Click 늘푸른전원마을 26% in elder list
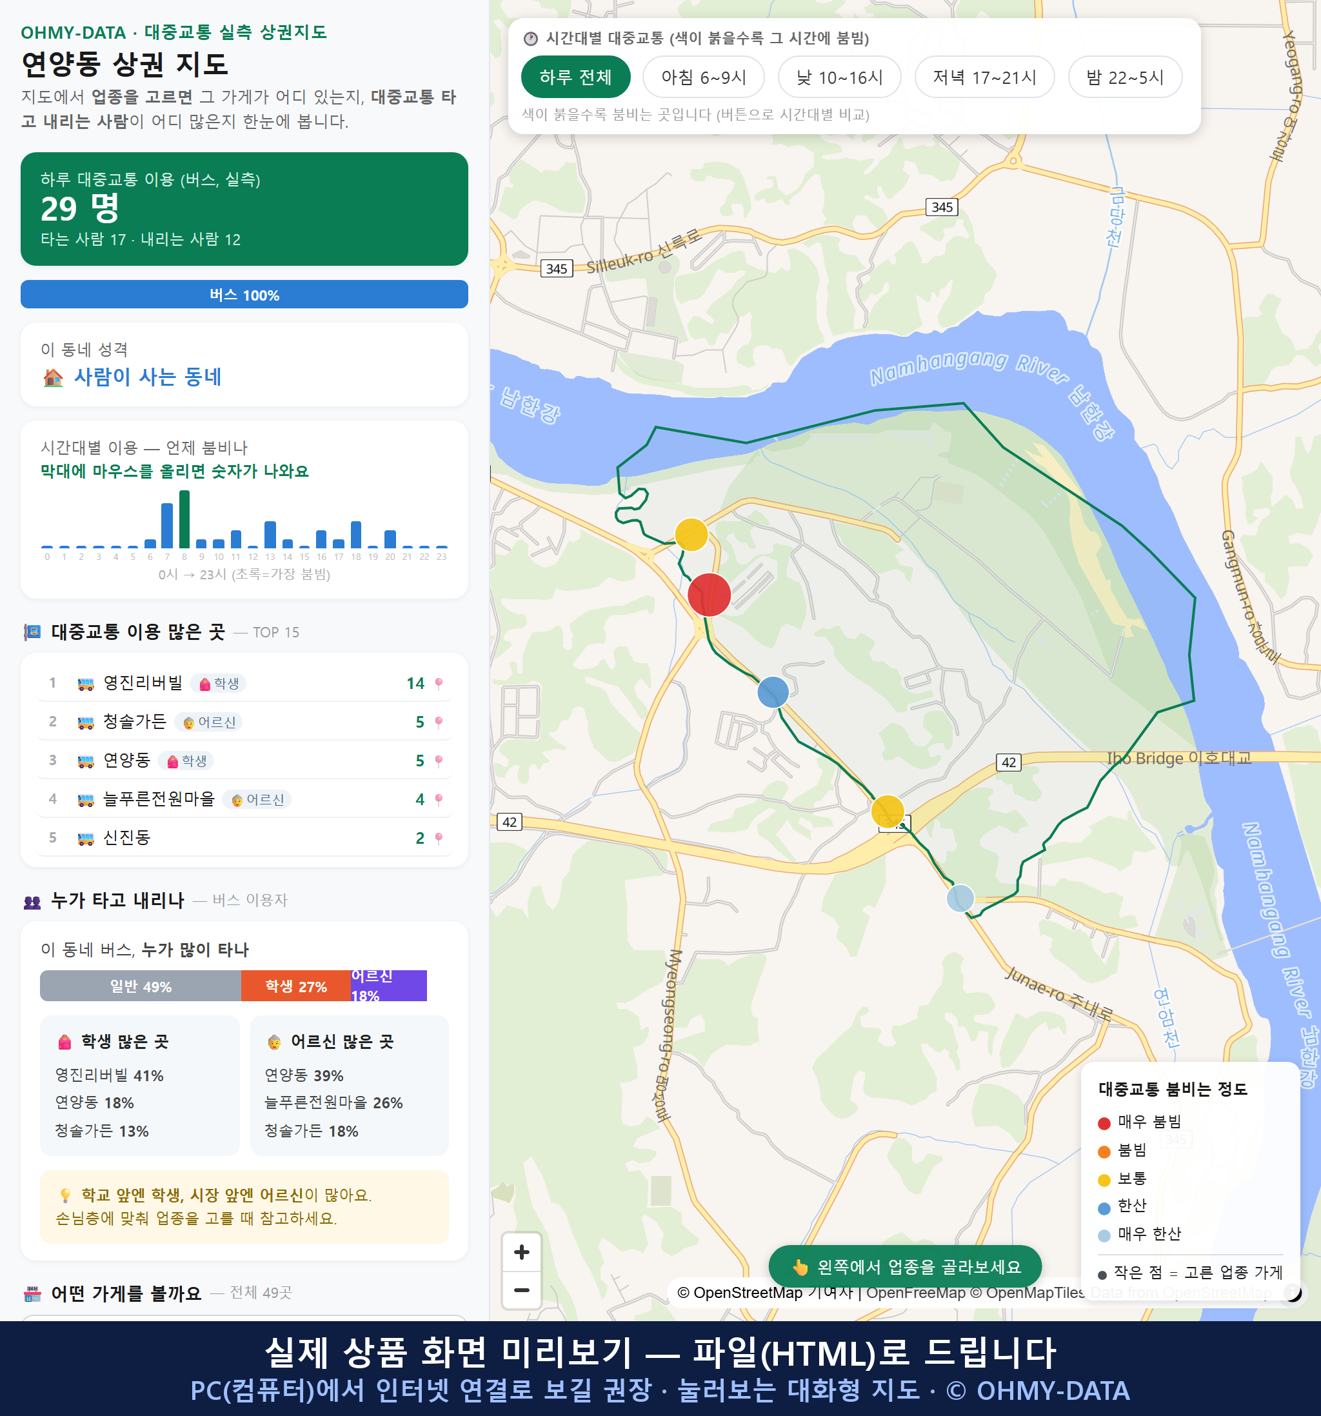Screen dimensions: 1321x1416 [x=333, y=1102]
